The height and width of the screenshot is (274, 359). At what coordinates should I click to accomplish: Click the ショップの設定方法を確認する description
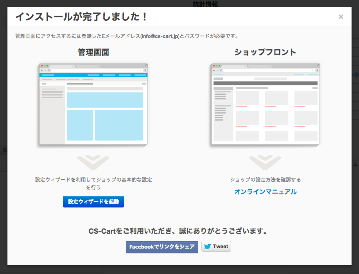266,180
